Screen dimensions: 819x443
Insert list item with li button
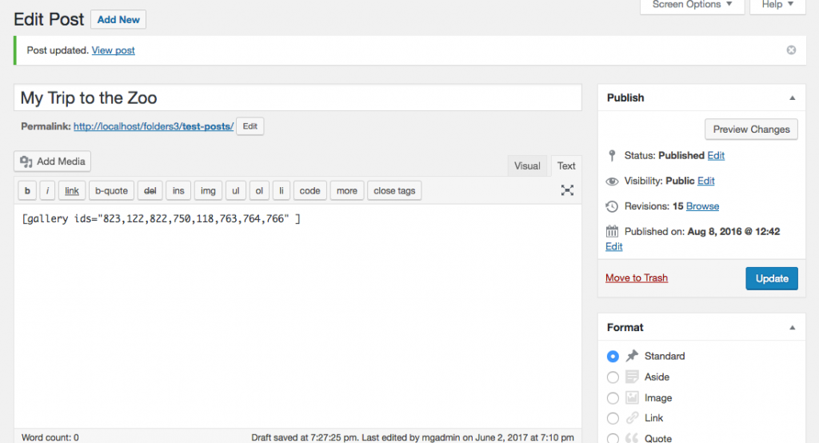(281, 190)
